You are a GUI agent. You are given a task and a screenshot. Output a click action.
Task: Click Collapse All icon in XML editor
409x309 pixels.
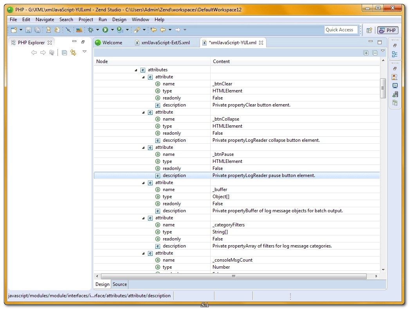[x=375, y=53]
